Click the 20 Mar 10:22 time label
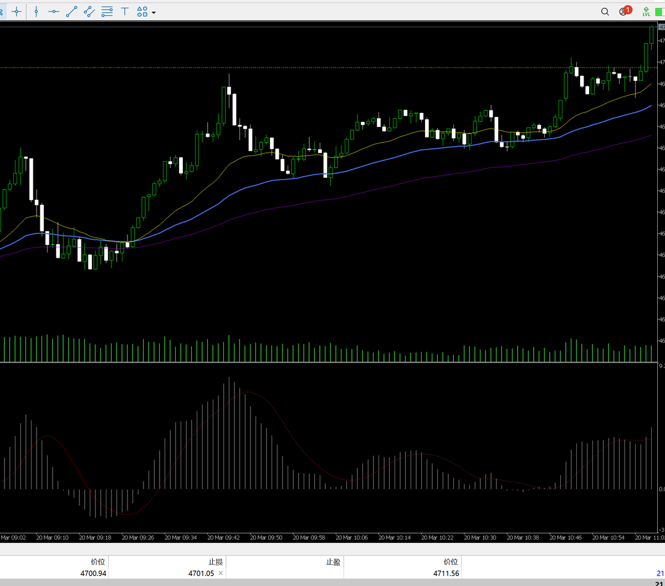This screenshot has height=586, width=665. coord(437,537)
